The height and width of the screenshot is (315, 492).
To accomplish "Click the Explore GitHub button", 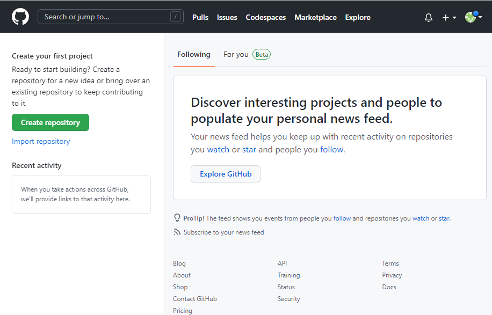I will pyautogui.click(x=226, y=174).
